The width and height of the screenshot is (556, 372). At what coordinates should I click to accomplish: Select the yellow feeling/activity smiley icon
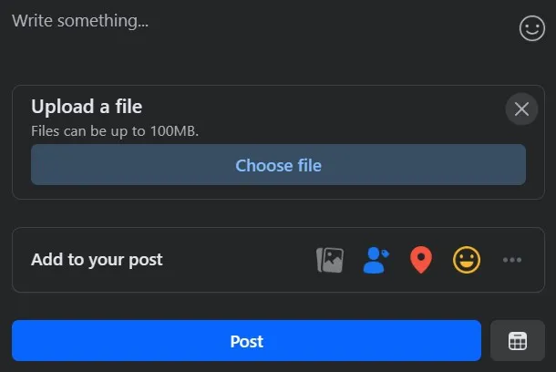[x=467, y=260]
